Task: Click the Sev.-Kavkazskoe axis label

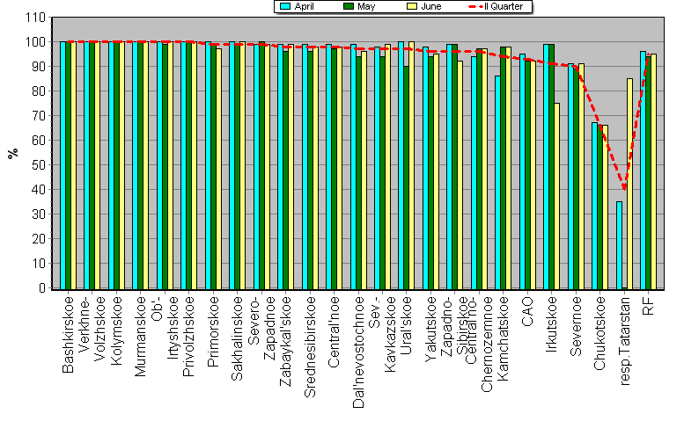Action: pos(382,334)
